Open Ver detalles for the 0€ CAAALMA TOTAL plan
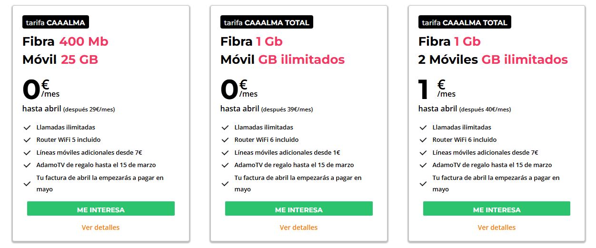The width and height of the screenshot is (596, 248). (x=298, y=228)
